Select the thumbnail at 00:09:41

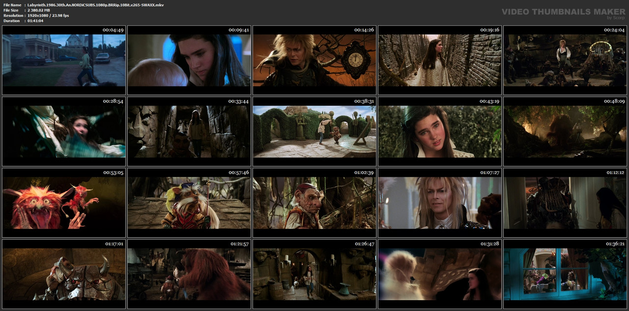tap(189, 60)
